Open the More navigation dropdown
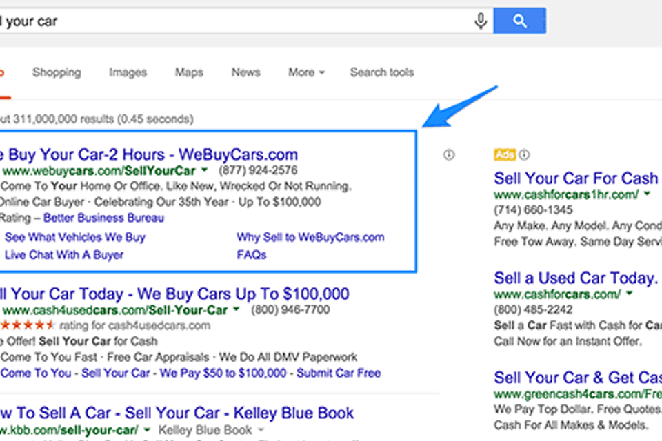662x441 pixels. tap(305, 72)
